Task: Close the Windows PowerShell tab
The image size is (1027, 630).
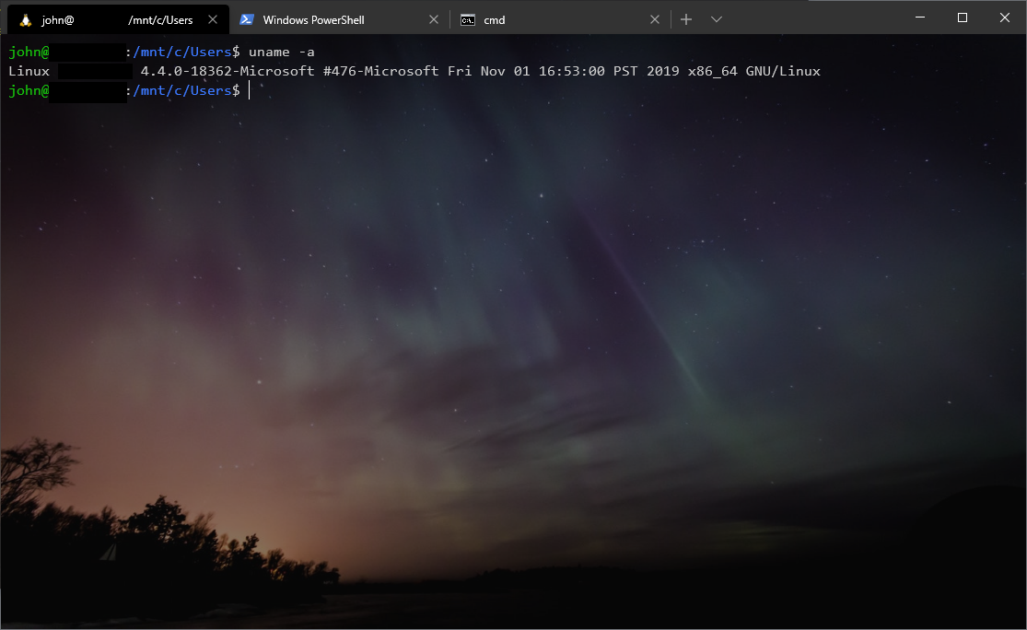Action: click(x=434, y=17)
